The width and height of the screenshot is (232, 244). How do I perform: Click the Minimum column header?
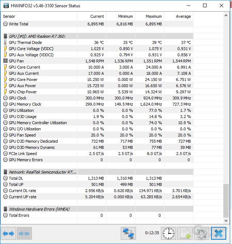point(121,16)
